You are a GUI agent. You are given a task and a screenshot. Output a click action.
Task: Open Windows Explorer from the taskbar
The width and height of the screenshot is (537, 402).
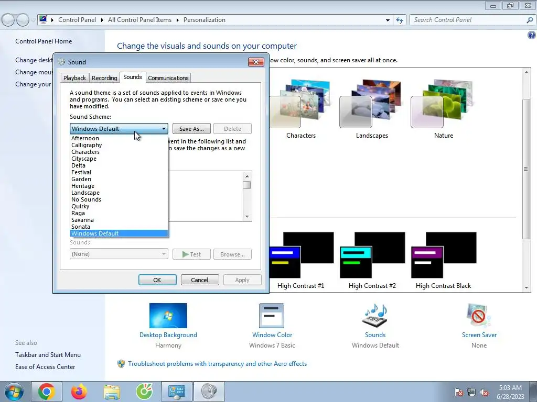(x=112, y=392)
